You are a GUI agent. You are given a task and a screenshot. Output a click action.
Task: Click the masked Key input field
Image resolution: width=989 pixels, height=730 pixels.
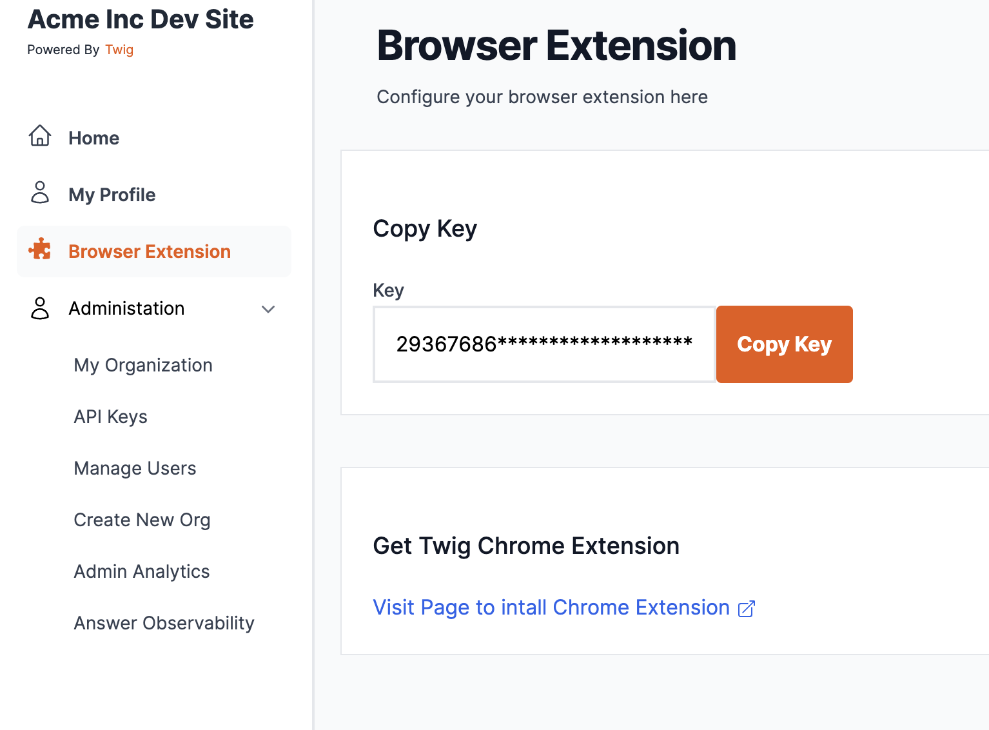[x=543, y=344]
